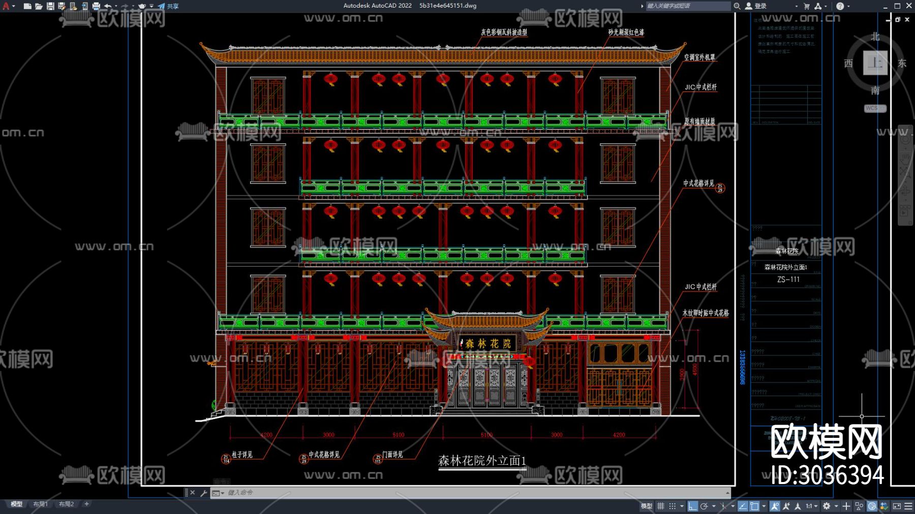915x514 pixels.
Task: Toggle model space status button
Action: (x=646, y=506)
